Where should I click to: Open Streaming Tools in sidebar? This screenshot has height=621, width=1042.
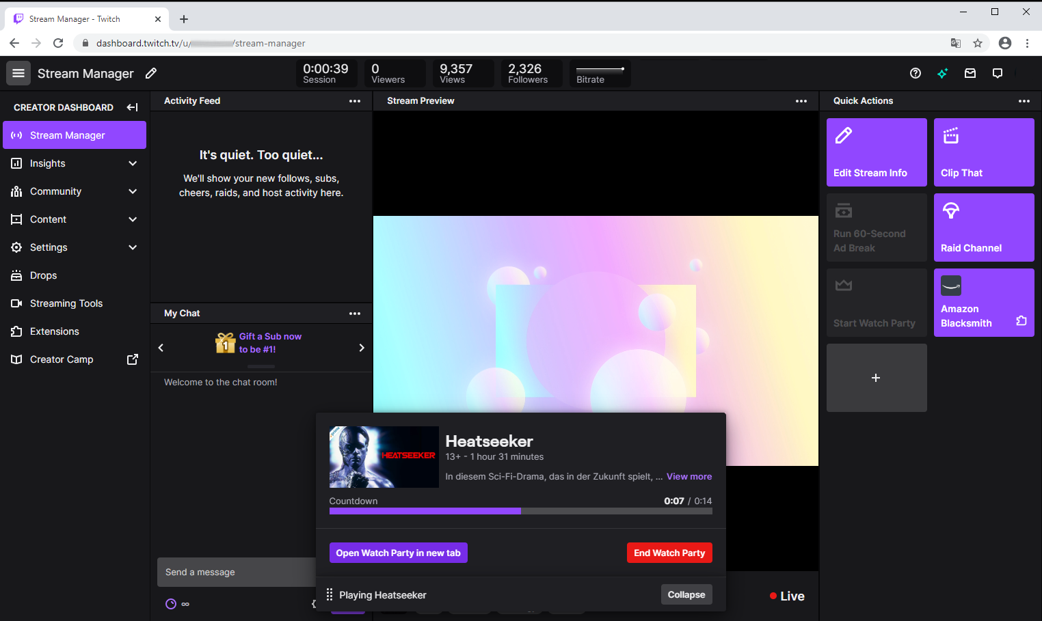(66, 303)
